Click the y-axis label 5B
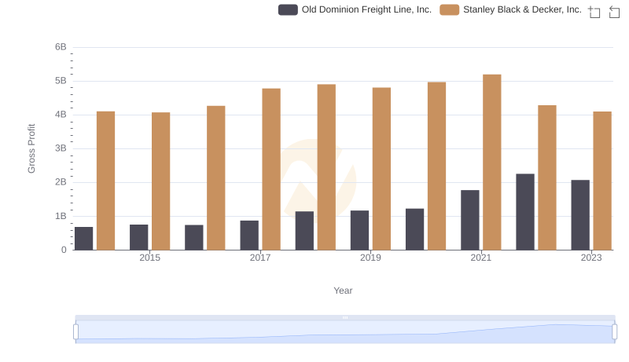Viewport: 629px width, 362px height. [61, 81]
